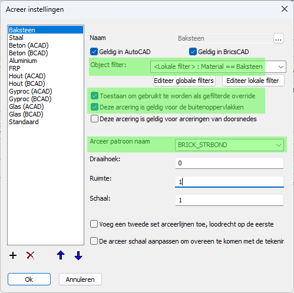Click into the Draaihoek input field

[229, 163]
